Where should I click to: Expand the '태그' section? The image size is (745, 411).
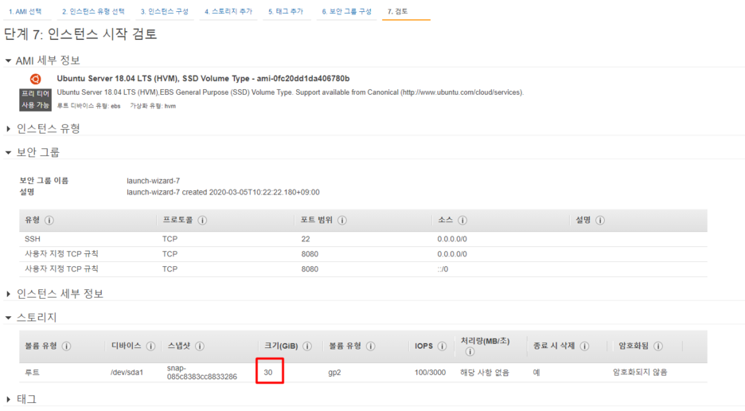click(8, 400)
